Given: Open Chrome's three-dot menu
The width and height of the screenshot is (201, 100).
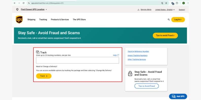Looking at the screenshot, I should pyautogui.click(x=188, y=3).
